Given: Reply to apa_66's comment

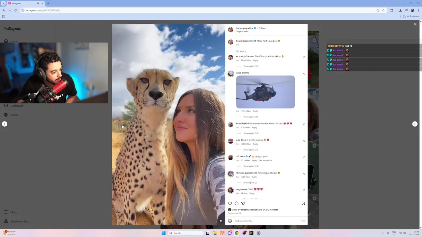Looking at the screenshot, I should [x=255, y=144].
